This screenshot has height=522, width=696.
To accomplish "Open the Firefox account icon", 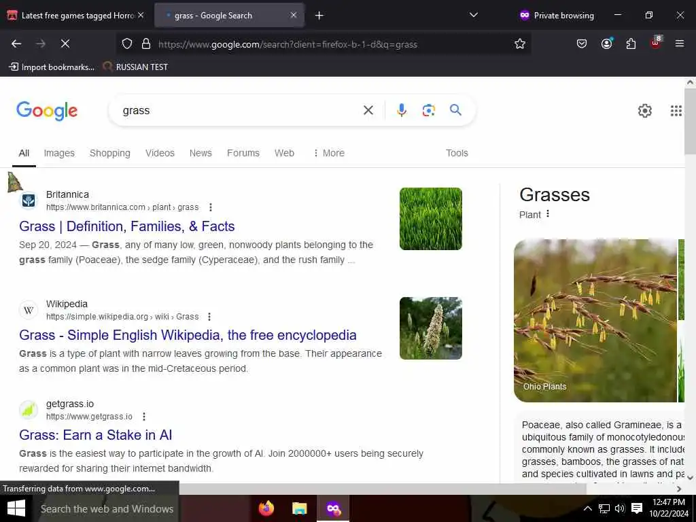I will (606, 43).
